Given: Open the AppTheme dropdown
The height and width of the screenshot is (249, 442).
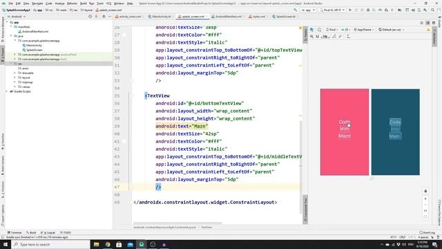Looking at the screenshot, I should tap(364, 30).
